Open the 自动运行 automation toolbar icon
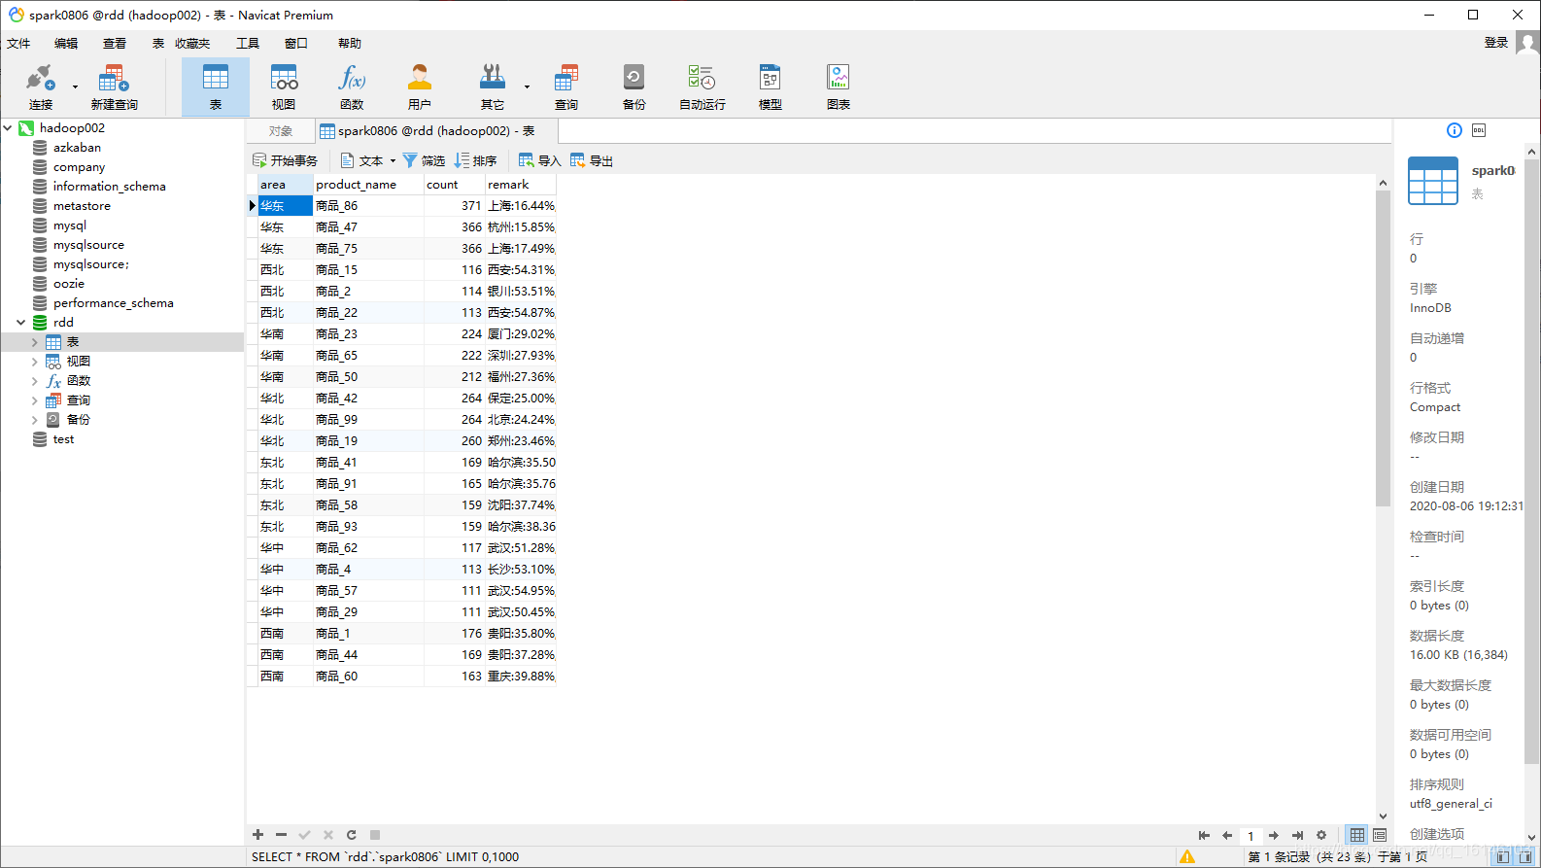Viewport: 1541px width, 868px height. click(x=702, y=87)
